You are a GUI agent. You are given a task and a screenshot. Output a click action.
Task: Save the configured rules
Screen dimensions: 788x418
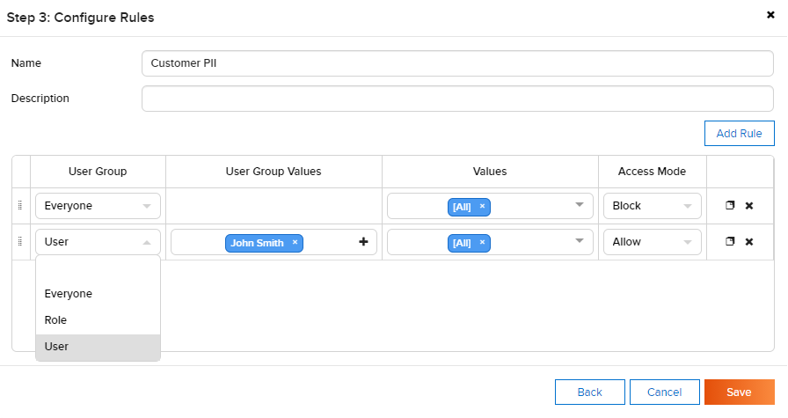tap(740, 392)
